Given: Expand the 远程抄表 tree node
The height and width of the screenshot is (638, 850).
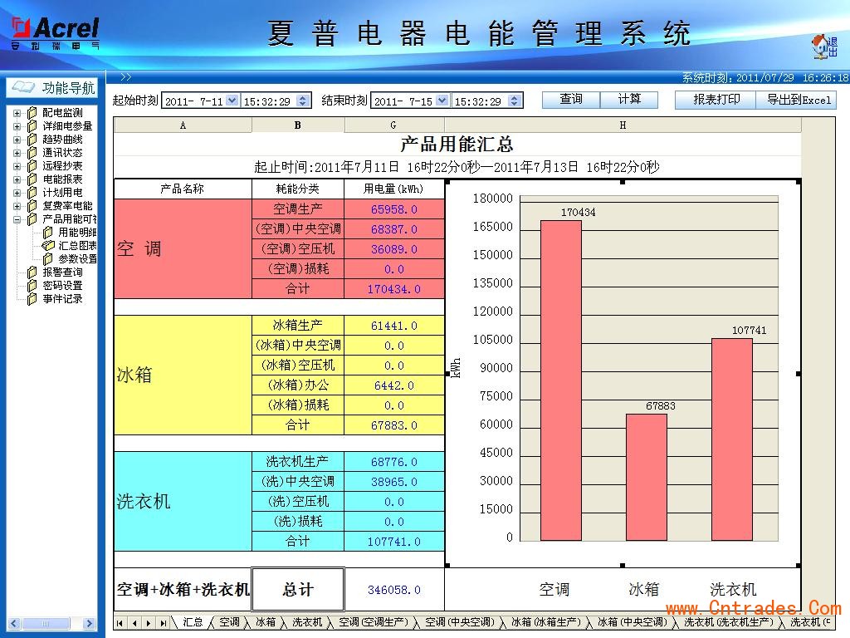Looking at the screenshot, I should 17,166.
